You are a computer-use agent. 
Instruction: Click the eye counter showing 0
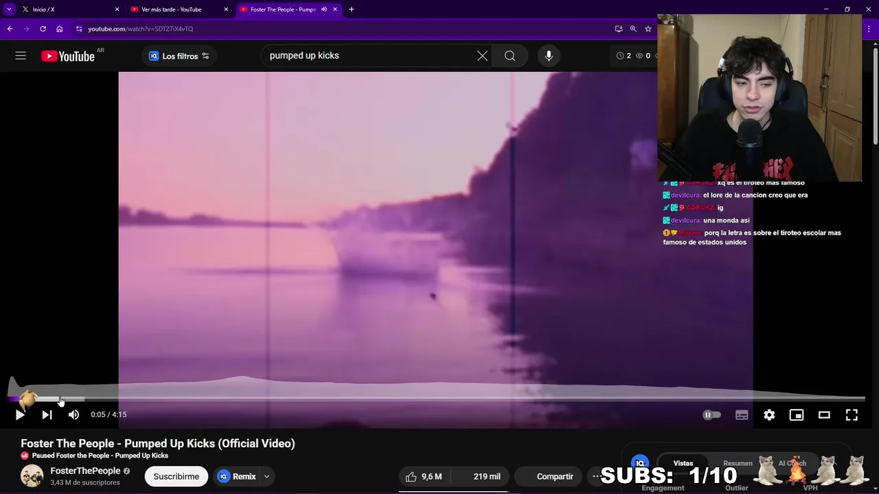[643, 56]
